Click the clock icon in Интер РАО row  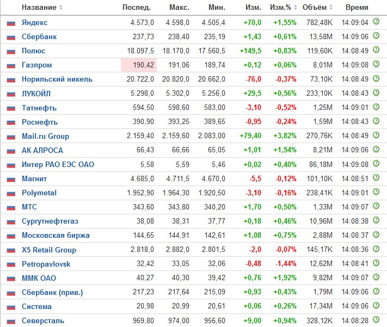[376, 163]
